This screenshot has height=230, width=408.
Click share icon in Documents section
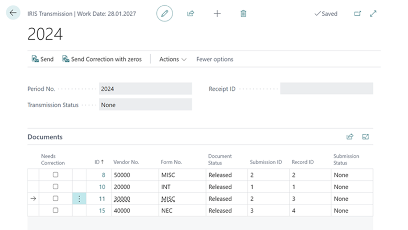pyautogui.click(x=350, y=137)
